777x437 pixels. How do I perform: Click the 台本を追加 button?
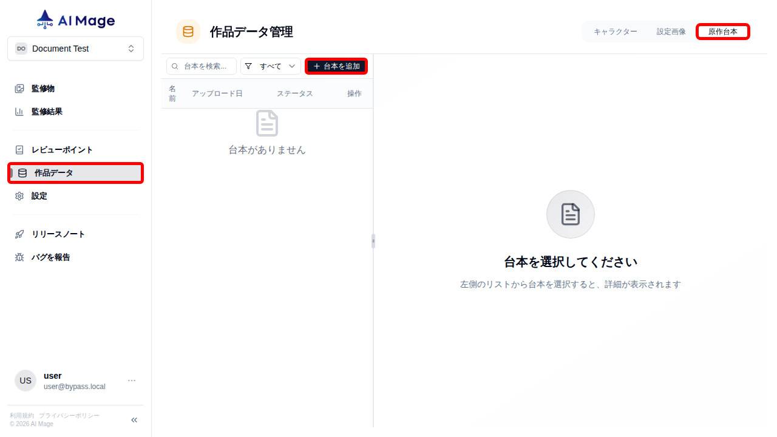[336, 66]
